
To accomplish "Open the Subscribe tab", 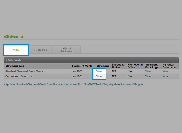I will tap(41, 50).
